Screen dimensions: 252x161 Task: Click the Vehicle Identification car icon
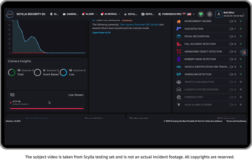pyautogui.click(x=179, y=67)
